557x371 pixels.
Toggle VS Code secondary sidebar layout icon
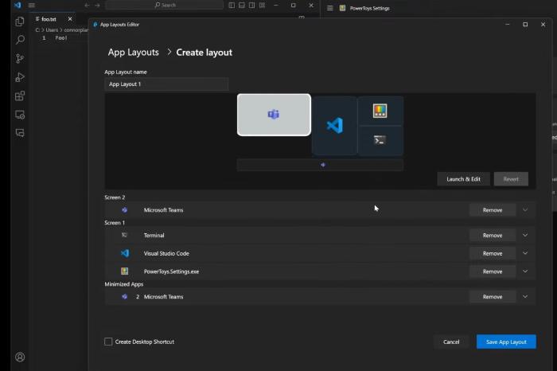(x=252, y=5)
